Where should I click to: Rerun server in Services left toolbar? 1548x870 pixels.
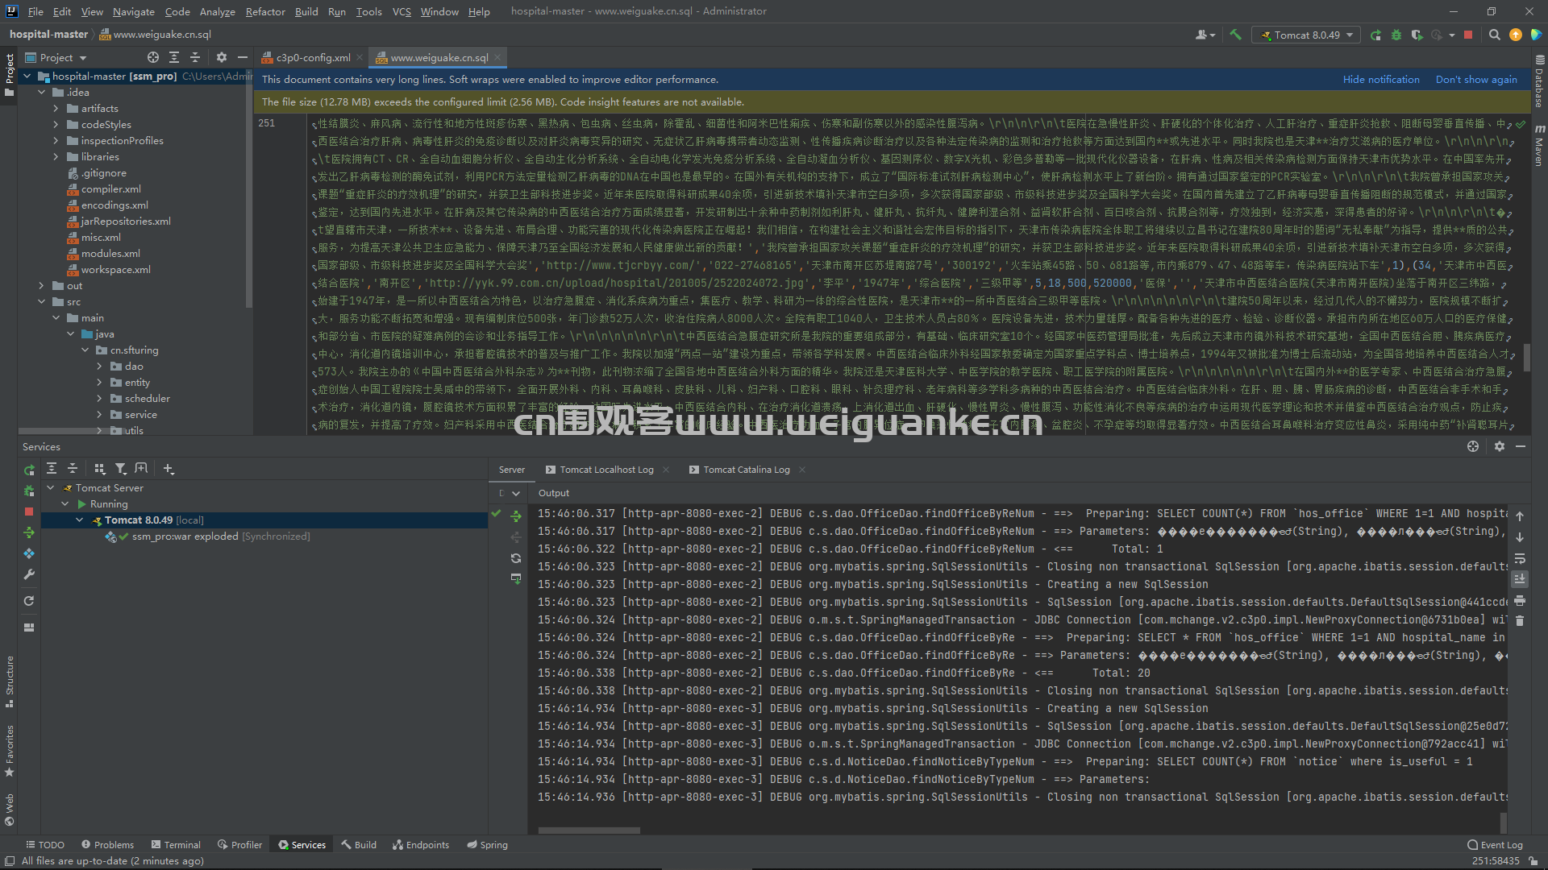(29, 470)
